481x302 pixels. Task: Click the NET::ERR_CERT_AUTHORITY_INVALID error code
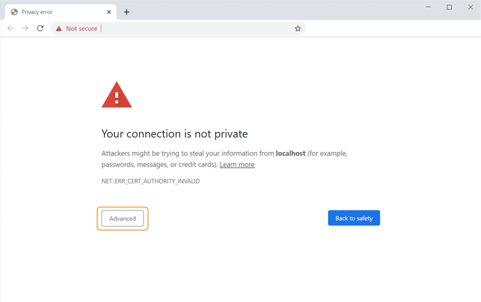point(150,181)
